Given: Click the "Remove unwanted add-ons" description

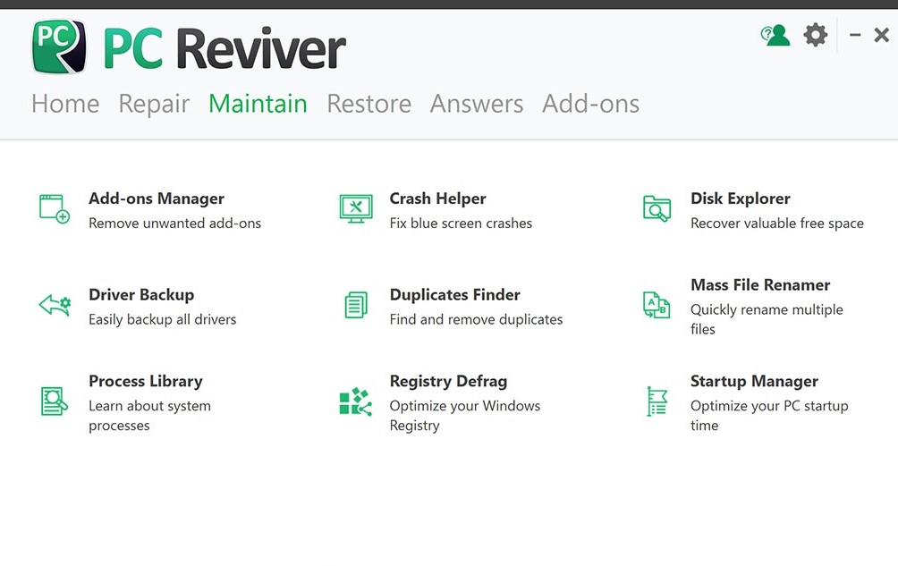Looking at the screenshot, I should [x=174, y=224].
